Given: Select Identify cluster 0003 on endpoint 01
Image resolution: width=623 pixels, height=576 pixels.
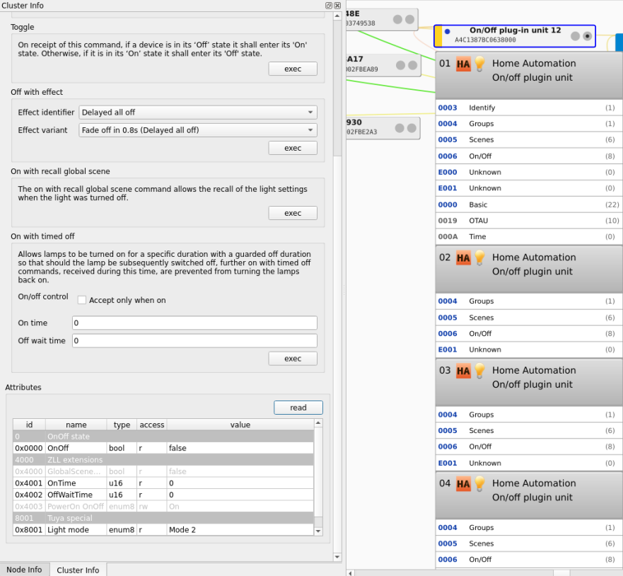Looking at the screenshot, I should click(528, 108).
